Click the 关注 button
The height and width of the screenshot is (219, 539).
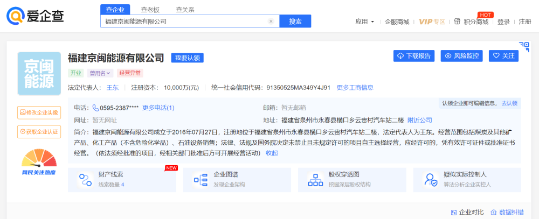pyautogui.click(x=503, y=56)
